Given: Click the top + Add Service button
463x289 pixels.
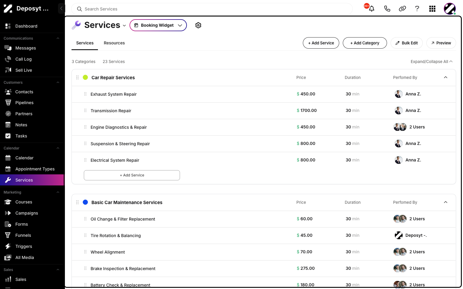Looking at the screenshot, I should click(x=321, y=43).
